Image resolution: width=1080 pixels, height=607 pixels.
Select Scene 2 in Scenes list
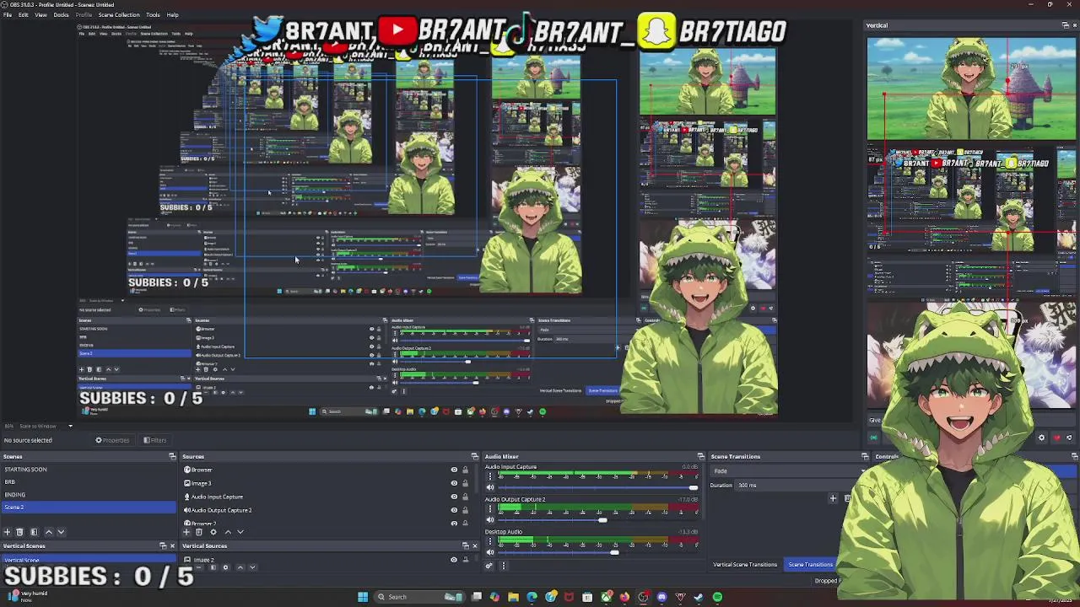pyautogui.click(x=89, y=508)
